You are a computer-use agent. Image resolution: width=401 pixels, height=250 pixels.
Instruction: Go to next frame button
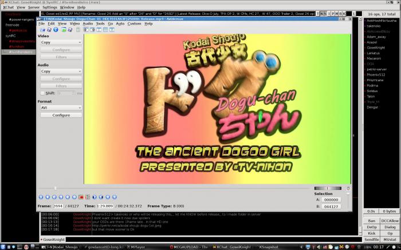(x=61, y=197)
